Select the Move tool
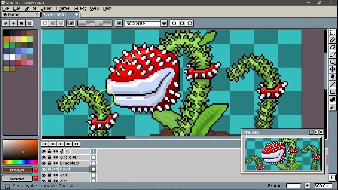The width and height of the screenshot is (338, 190). [333, 69]
